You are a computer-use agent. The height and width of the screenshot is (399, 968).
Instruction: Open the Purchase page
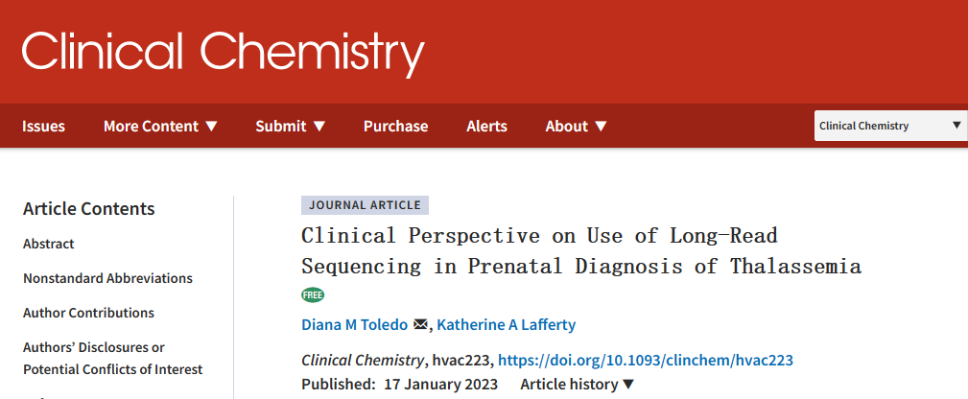pyautogui.click(x=395, y=126)
